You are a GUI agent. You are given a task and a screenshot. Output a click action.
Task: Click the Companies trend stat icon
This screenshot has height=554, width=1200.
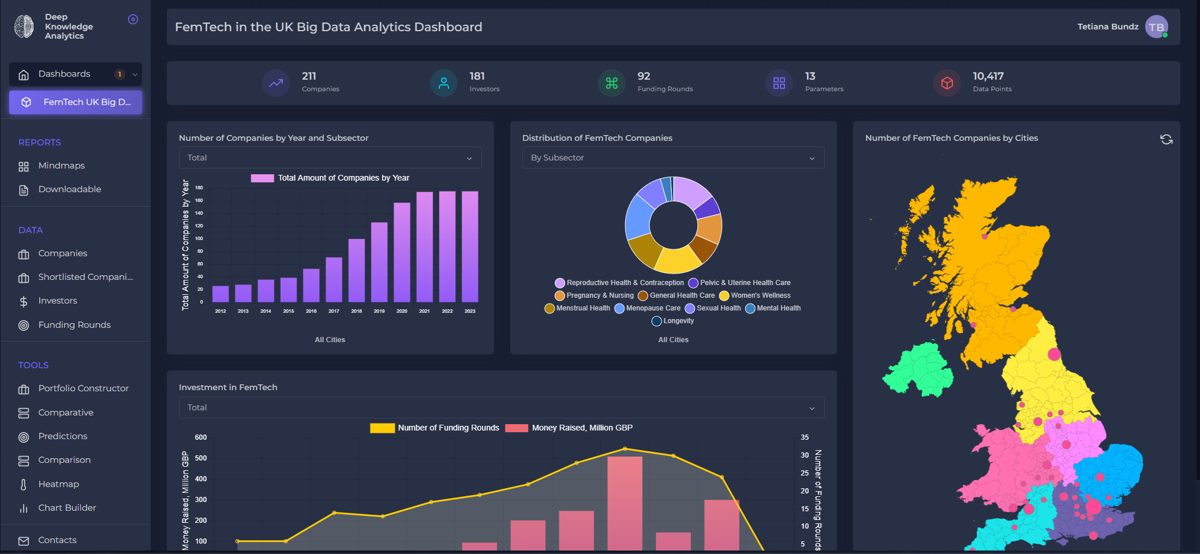[276, 83]
